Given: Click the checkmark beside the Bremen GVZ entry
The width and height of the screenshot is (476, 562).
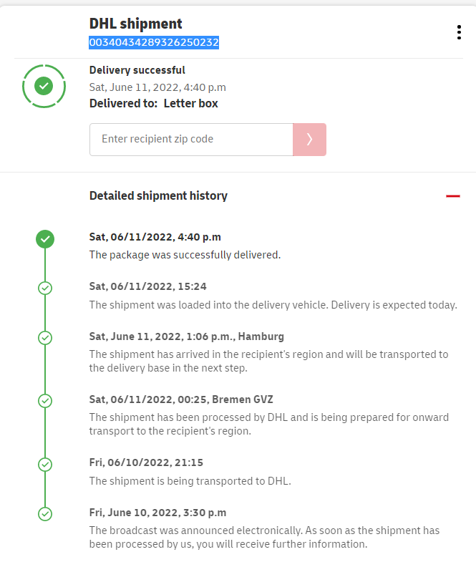Looking at the screenshot, I should coord(45,400).
